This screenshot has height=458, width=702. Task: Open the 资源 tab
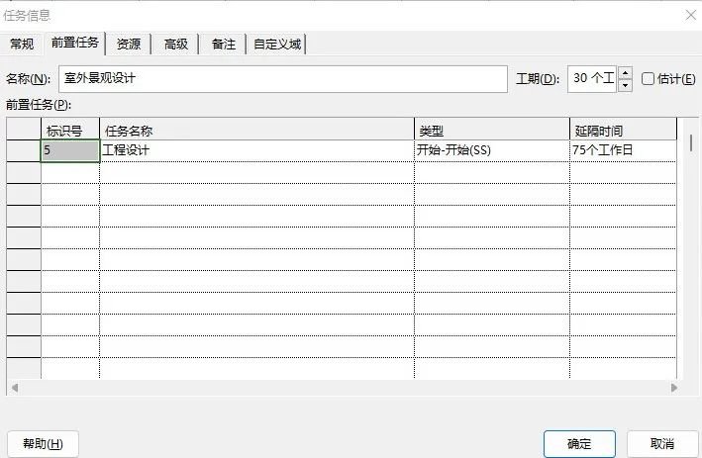(129, 44)
